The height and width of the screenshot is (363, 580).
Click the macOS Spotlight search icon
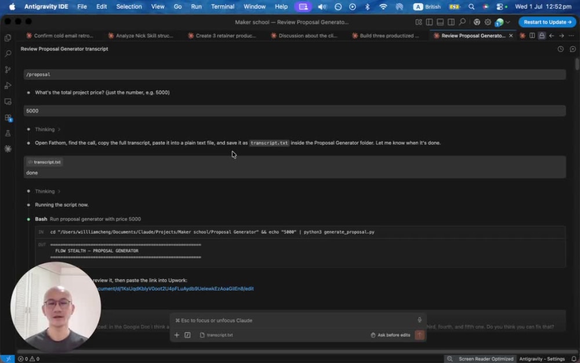pyautogui.click(x=471, y=6)
